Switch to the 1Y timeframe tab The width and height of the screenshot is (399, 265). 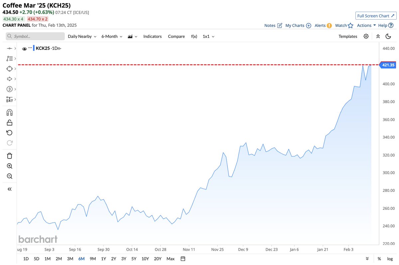point(103,258)
